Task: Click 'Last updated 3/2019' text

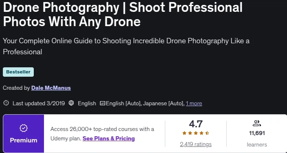Action: (39, 103)
